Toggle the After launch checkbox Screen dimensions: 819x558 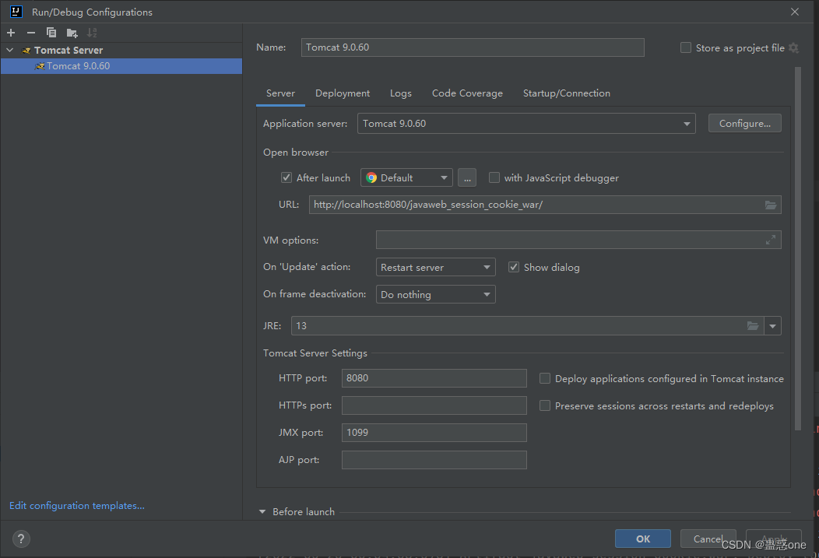point(286,178)
